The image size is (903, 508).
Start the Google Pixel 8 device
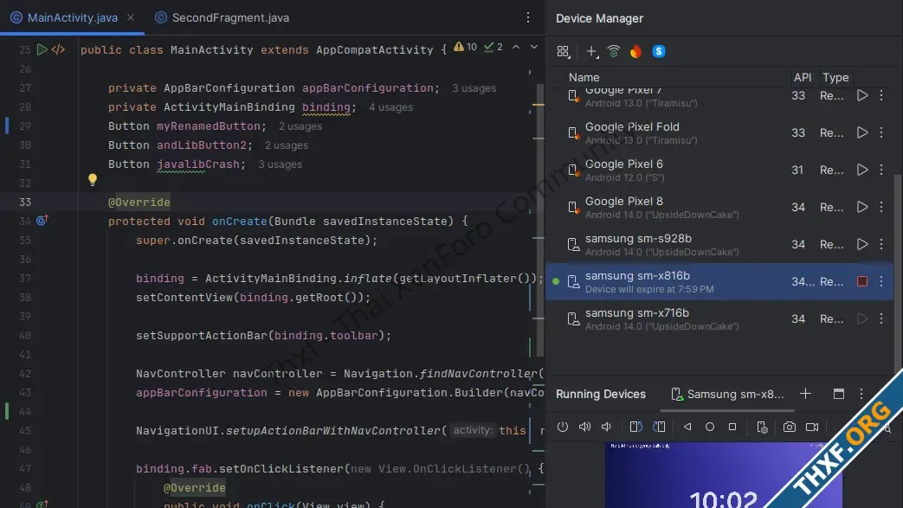[x=862, y=207]
